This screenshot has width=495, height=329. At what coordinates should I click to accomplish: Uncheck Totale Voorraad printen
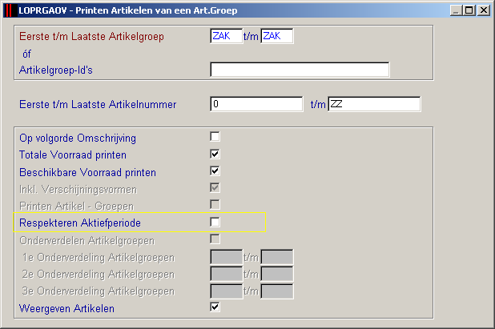tap(215, 154)
